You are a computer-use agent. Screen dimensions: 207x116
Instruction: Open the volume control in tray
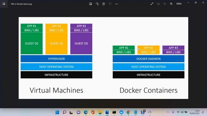tap(182, 112)
